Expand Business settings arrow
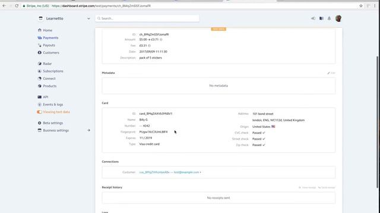 pyautogui.click(x=88, y=130)
